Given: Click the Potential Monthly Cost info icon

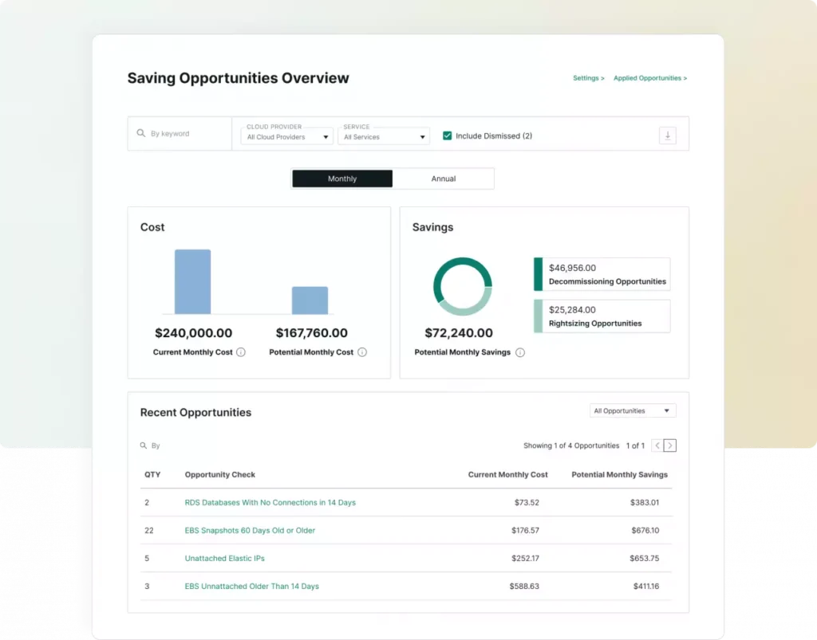Looking at the screenshot, I should point(362,351).
